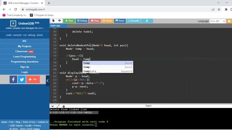
Task: Fold code at line 53 arrow
Action: click(58, 45)
